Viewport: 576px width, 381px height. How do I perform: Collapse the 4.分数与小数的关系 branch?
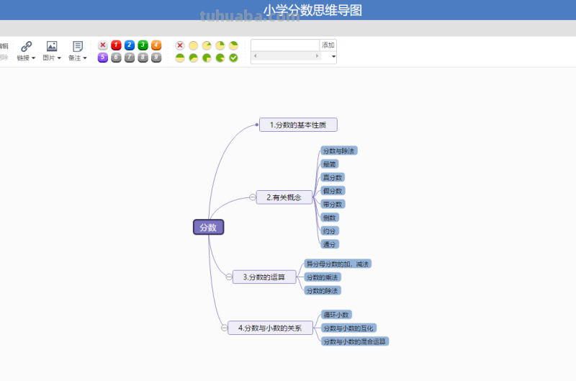tap(224, 328)
